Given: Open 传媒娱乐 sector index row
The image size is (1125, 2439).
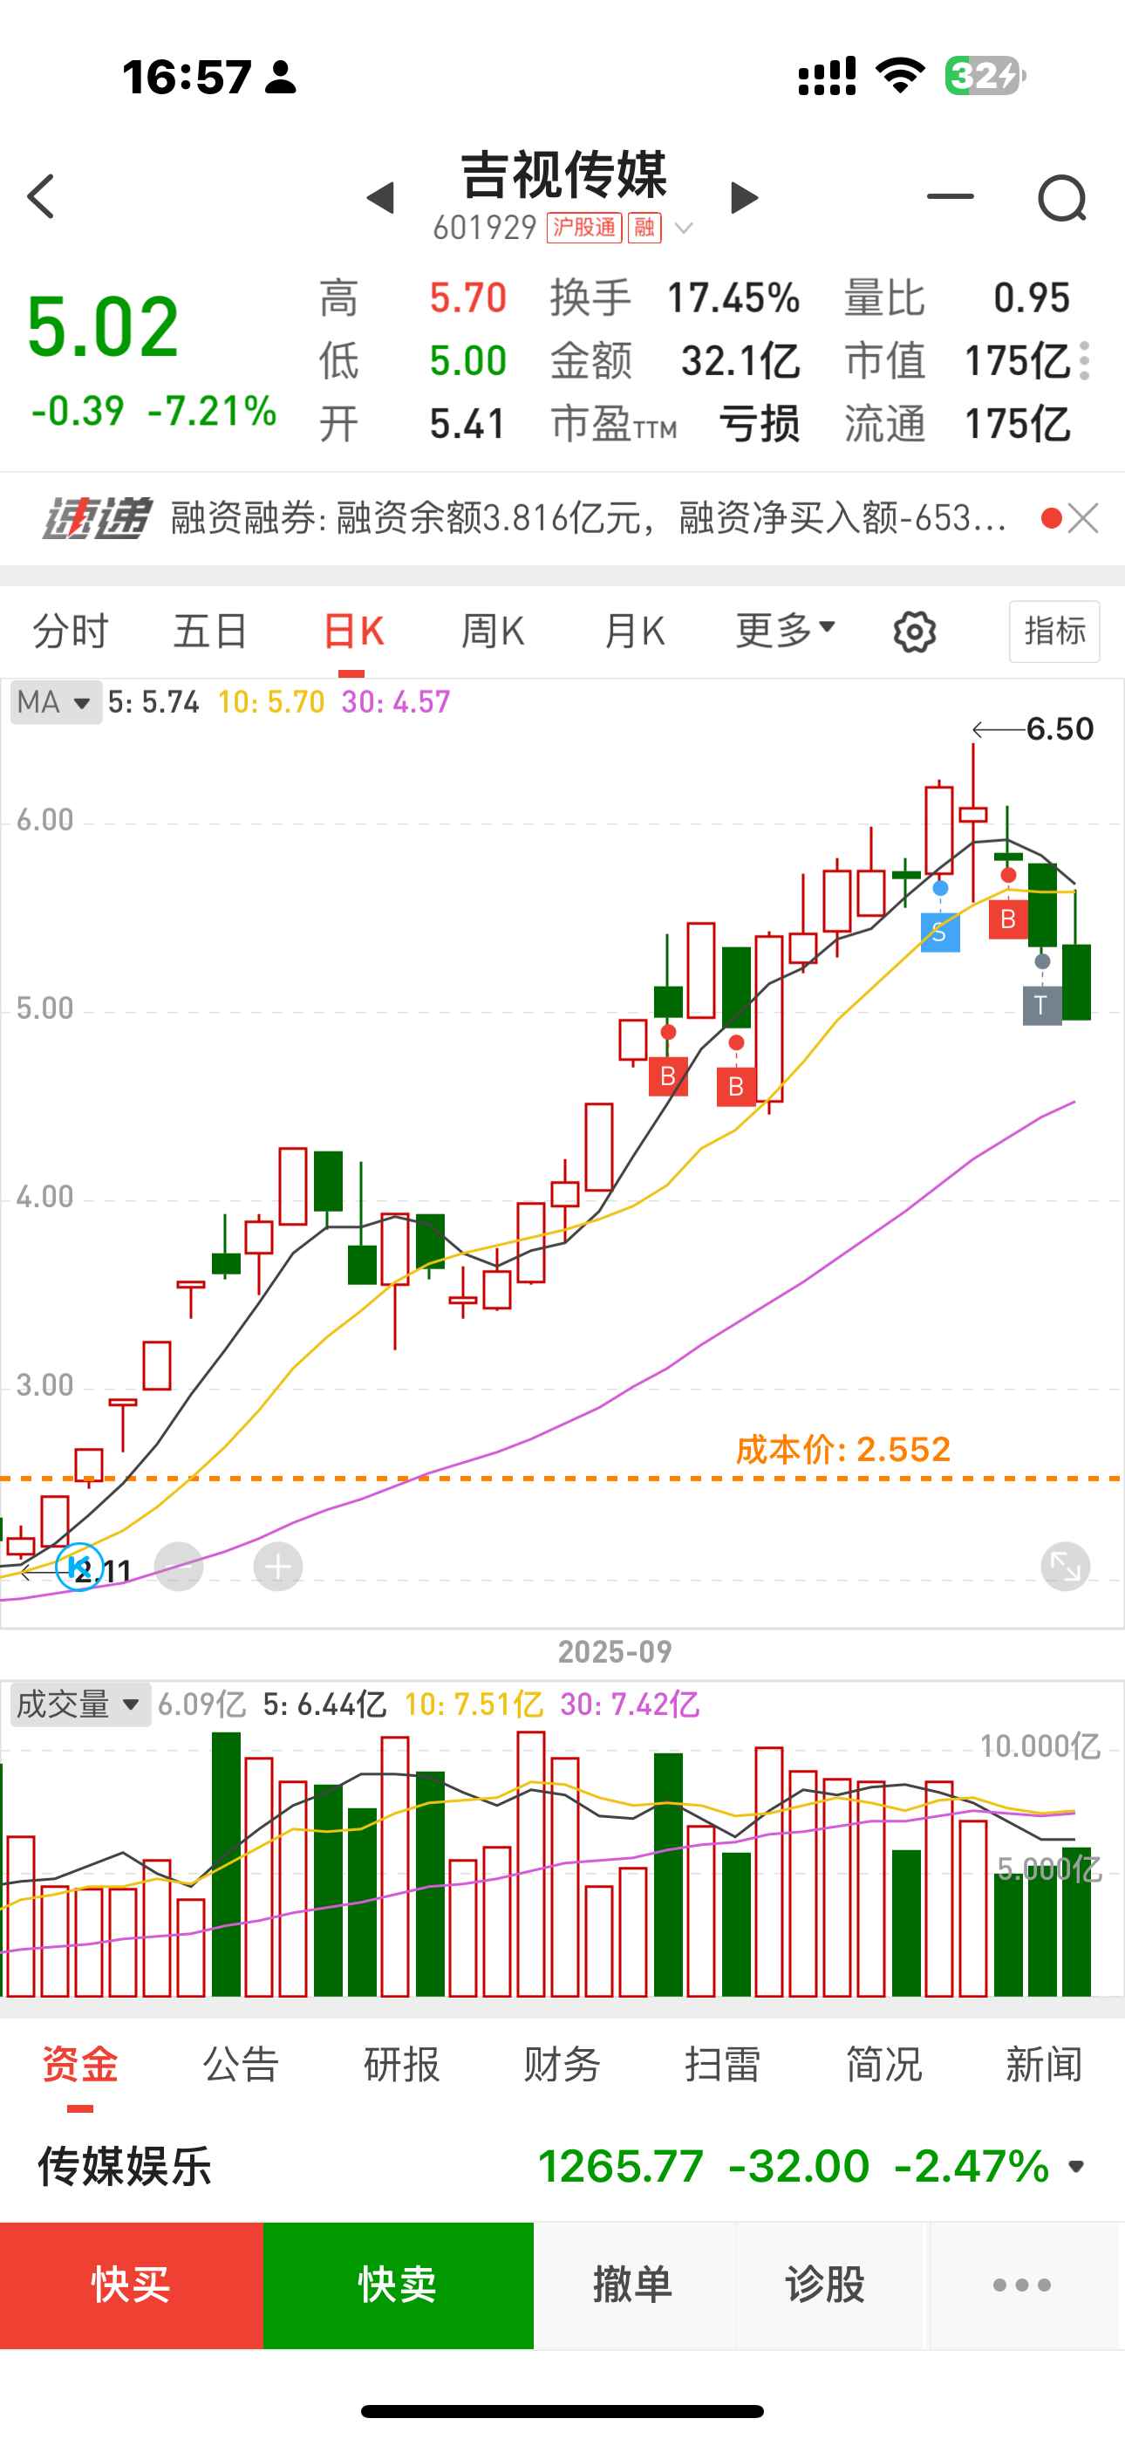Looking at the screenshot, I should [562, 2166].
